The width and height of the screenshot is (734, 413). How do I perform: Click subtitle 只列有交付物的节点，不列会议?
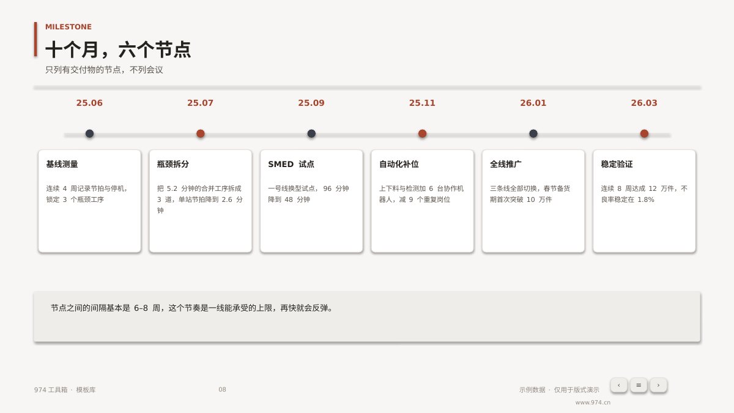pyautogui.click(x=104, y=70)
